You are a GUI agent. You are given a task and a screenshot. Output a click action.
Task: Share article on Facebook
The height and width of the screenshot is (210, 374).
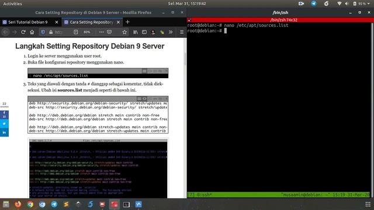(4, 114)
